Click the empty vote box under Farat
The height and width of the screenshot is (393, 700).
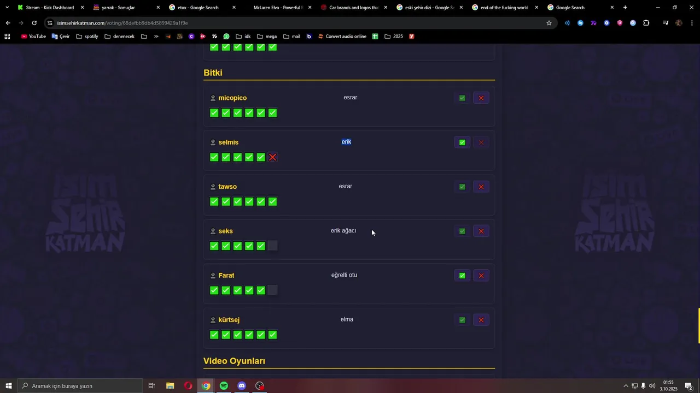272,290
